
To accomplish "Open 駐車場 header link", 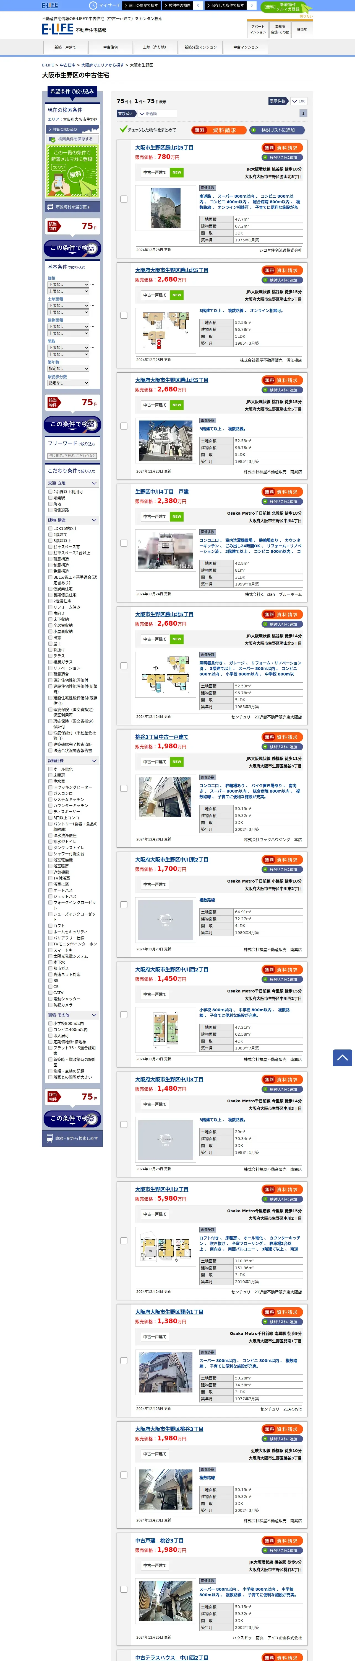I will coord(302,29).
